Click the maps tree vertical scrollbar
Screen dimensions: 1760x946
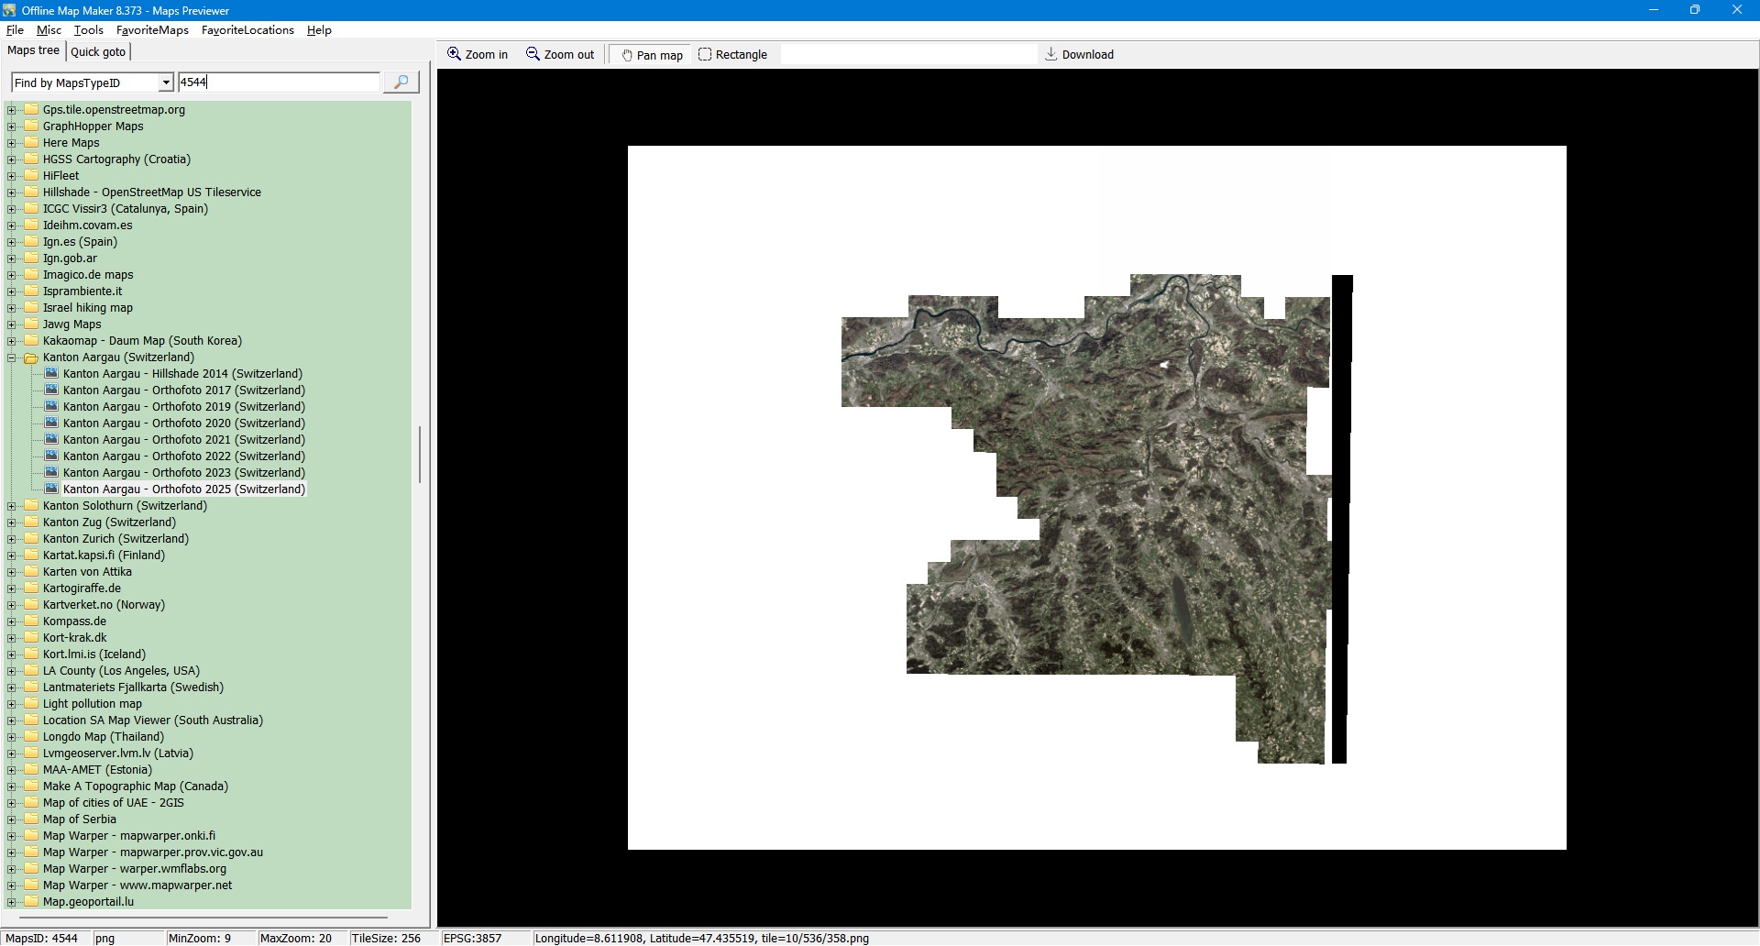(420, 454)
